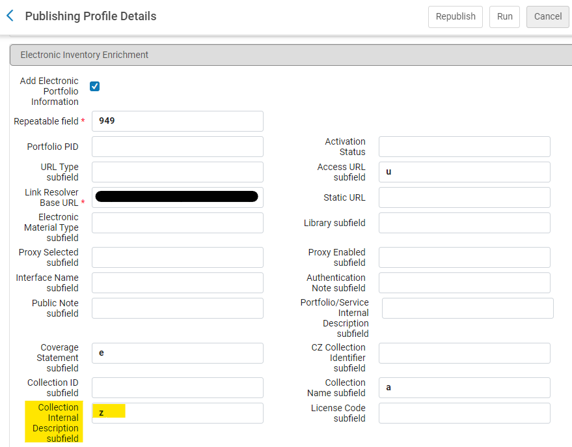Select the URL Type subfield input
The height and width of the screenshot is (447, 572).
177,172
